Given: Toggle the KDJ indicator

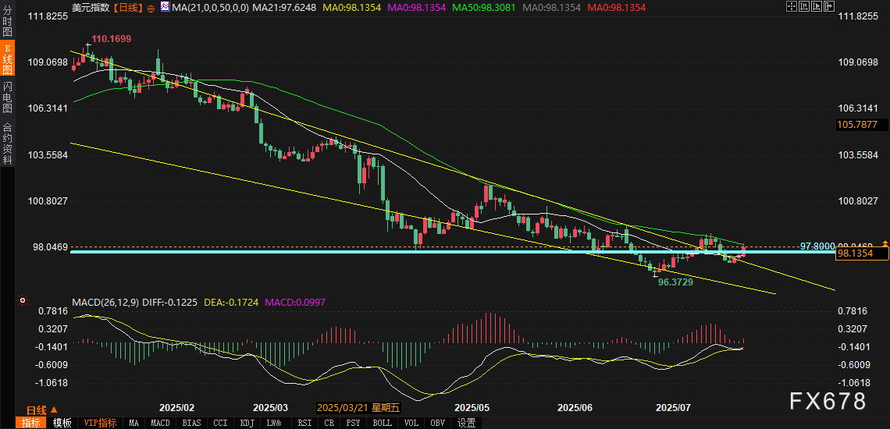Looking at the screenshot, I should 247,423.
